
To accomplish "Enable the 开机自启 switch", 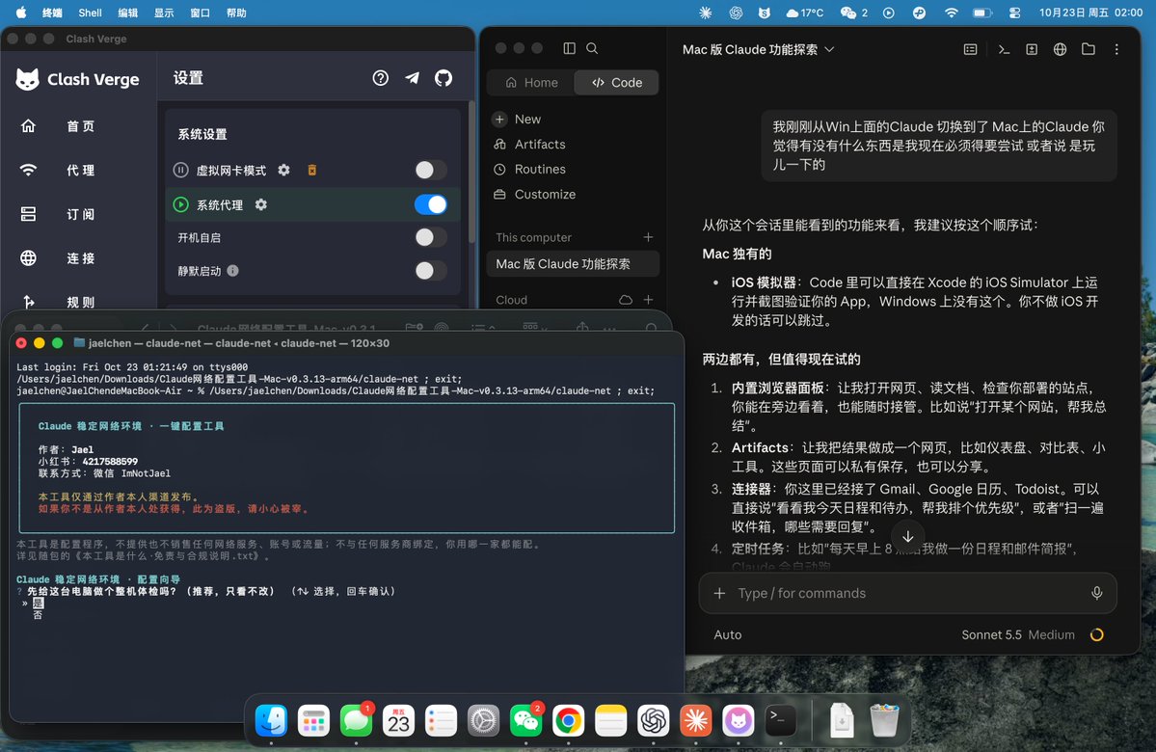I will coord(431,237).
